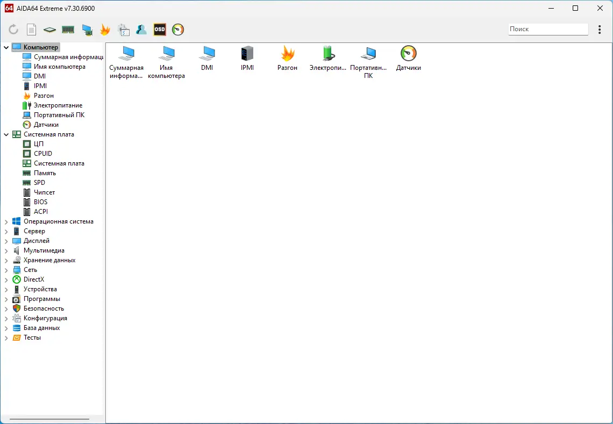Expand the Конфигурация tree node
613x424 pixels.
coord(6,319)
